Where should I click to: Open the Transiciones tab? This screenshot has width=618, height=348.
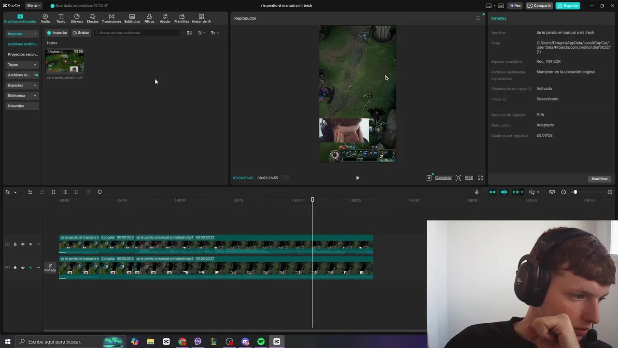click(112, 18)
